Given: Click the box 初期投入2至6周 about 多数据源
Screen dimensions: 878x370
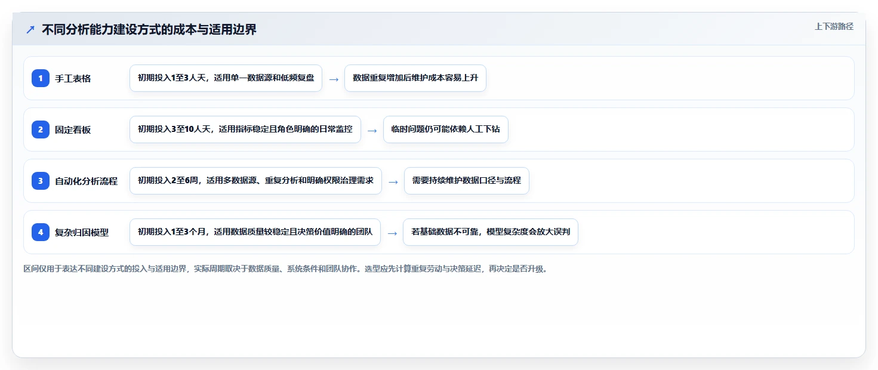Looking at the screenshot, I should click(255, 181).
